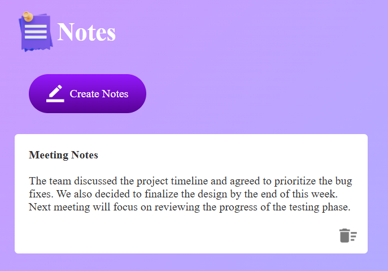Select the "Meeting Notes" note title
Image resolution: width=388 pixels, height=271 pixels.
[63, 155]
